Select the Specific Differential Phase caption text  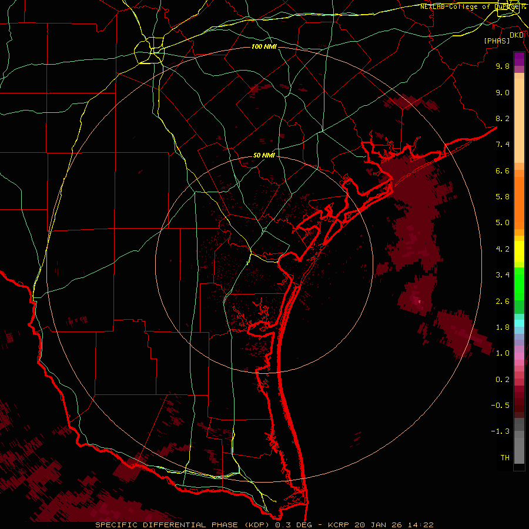coord(264,525)
